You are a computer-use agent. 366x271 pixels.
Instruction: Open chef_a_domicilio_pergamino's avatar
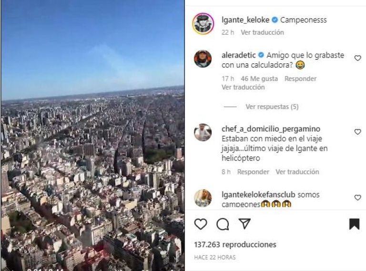click(203, 132)
